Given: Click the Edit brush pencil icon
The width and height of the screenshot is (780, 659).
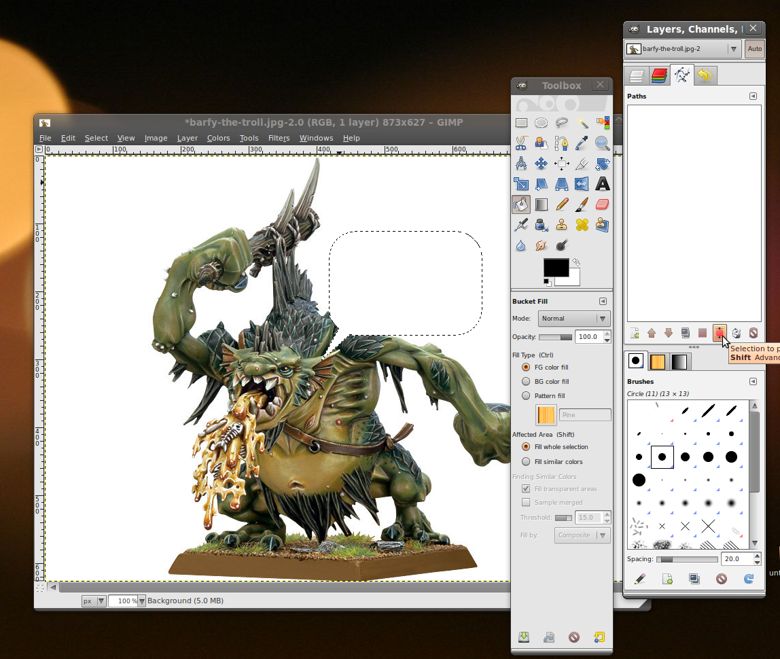Looking at the screenshot, I should [x=640, y=578].
